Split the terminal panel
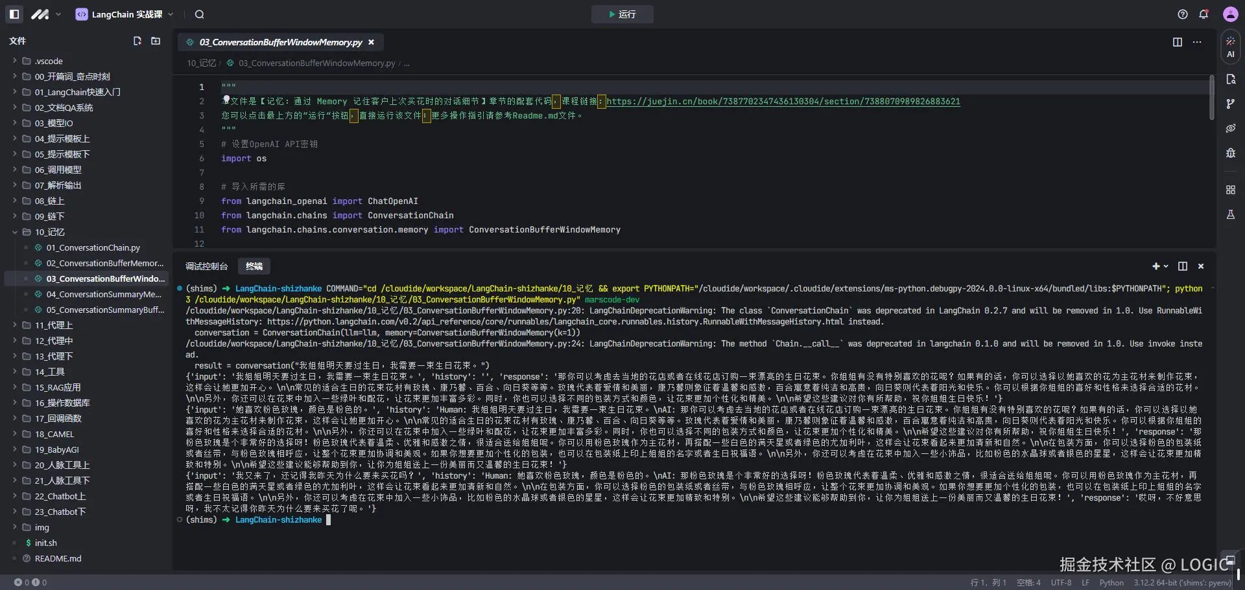 tap(1183, 266)
